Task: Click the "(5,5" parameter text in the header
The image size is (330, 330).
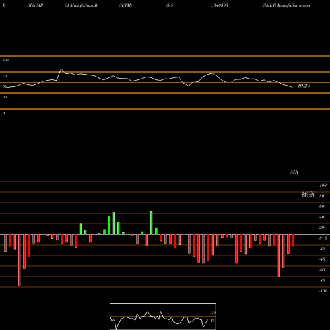Action: click(x=170, y=5)
